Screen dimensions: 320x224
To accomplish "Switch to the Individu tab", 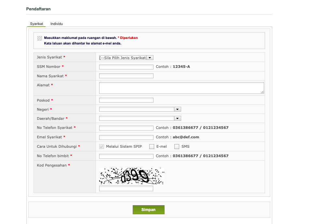I will 57,24.
